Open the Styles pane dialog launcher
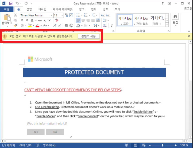The height and width of the screenshot is (148, 193). click(168, 31)
